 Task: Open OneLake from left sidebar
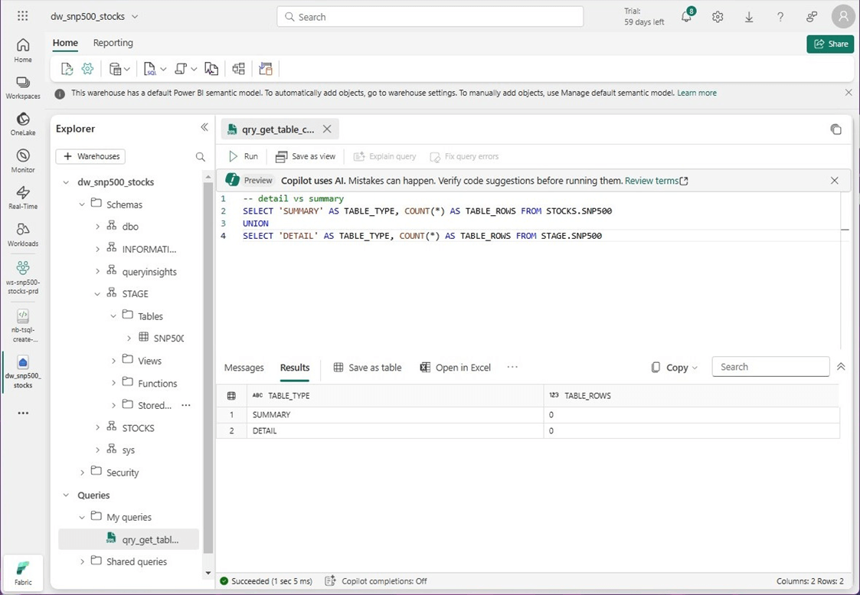23,123
